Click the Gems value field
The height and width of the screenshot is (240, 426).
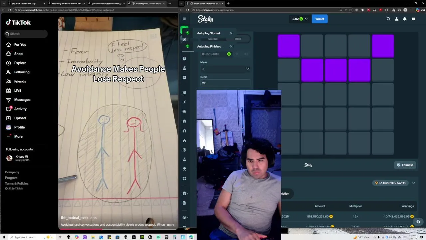click(225, 83)
